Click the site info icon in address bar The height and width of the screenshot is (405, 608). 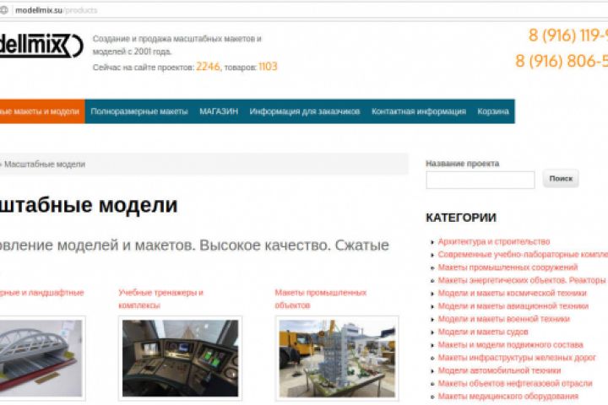[x=3, y=10]
